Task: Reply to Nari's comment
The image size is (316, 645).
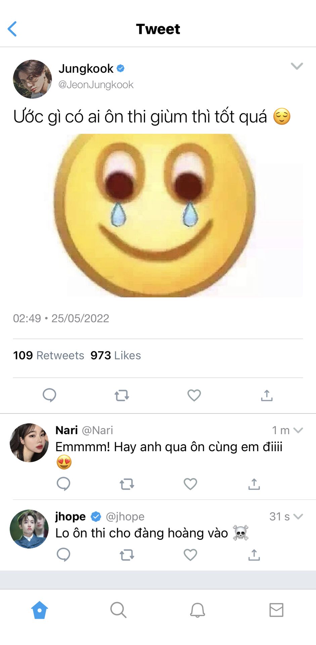Action: pos(63,484)
